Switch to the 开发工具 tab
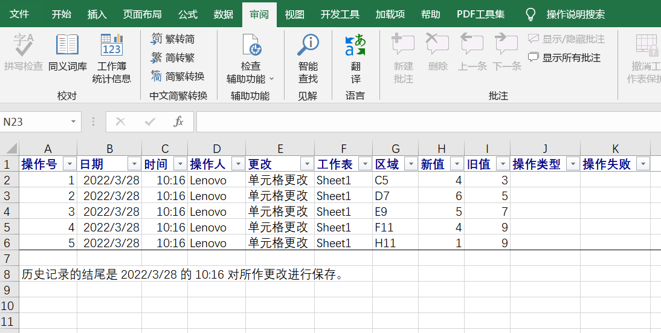 click(x=340, y=15)
